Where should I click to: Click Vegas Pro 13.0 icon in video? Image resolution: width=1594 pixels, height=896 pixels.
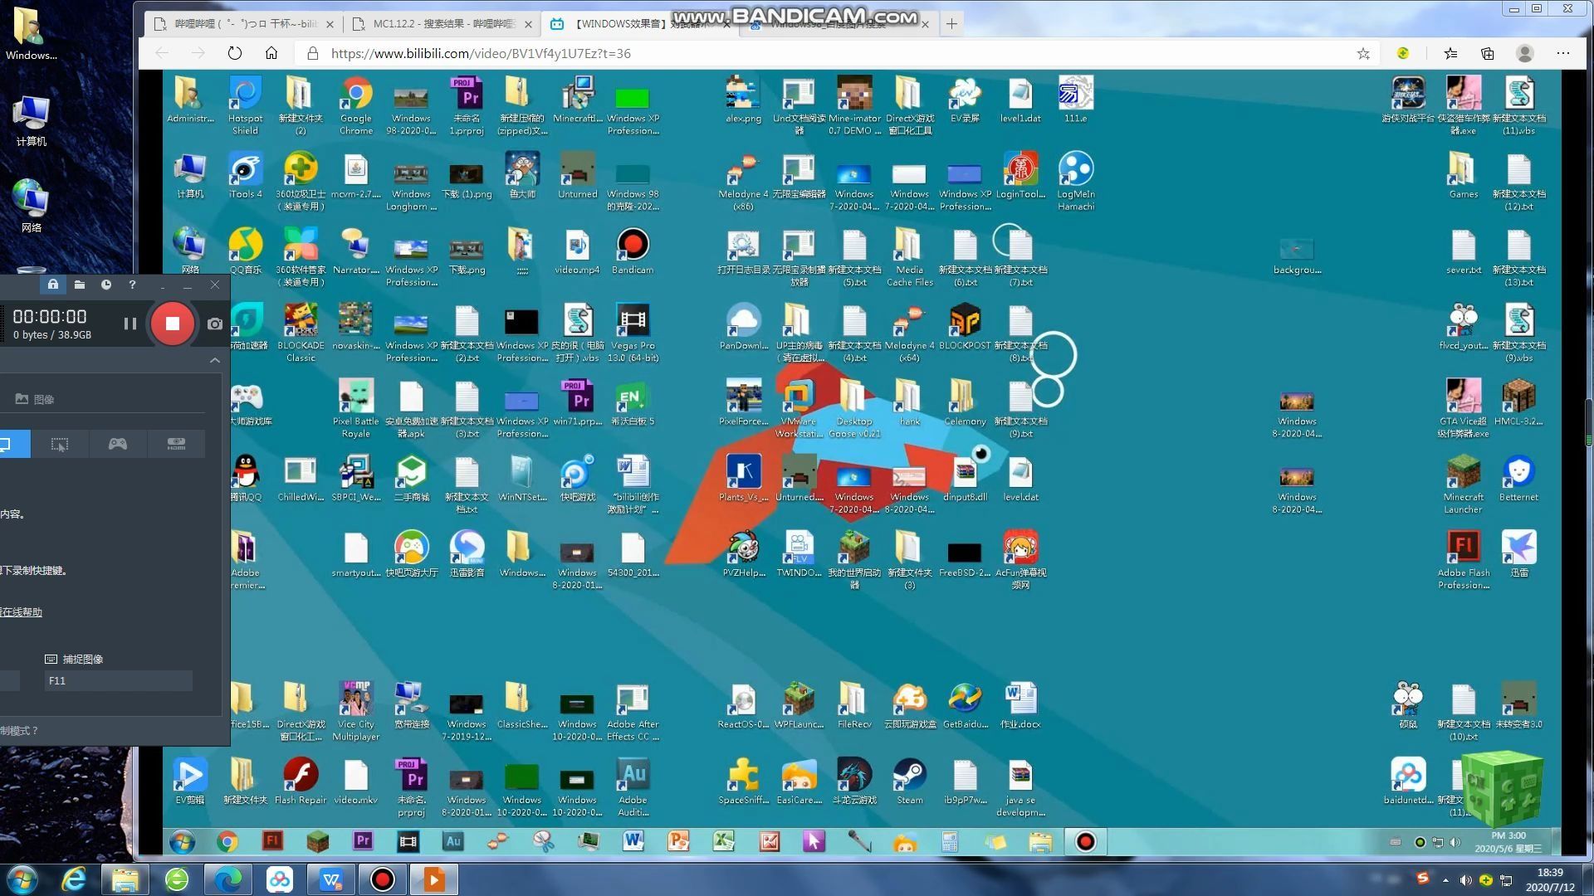tap(633, 333)
